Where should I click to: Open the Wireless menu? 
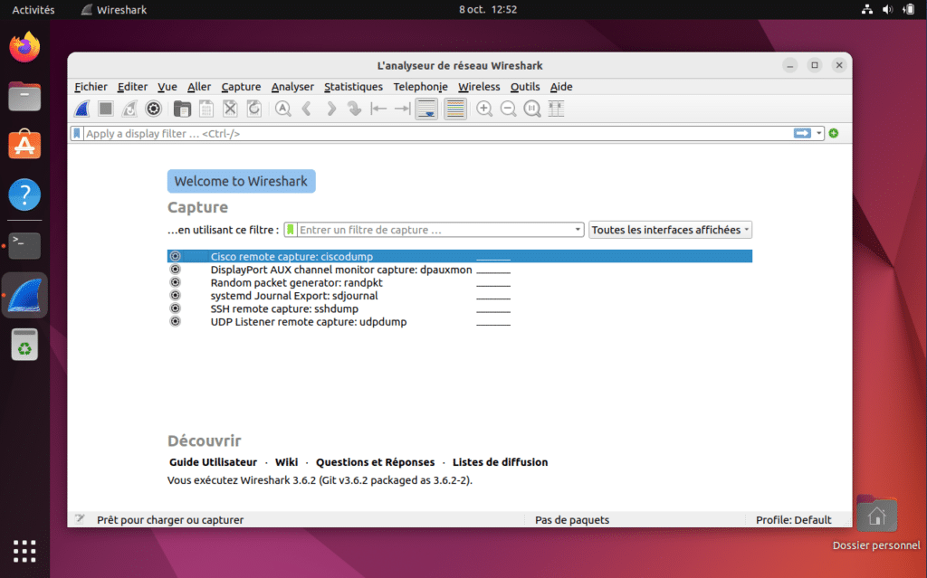click(x=479, y=87)
